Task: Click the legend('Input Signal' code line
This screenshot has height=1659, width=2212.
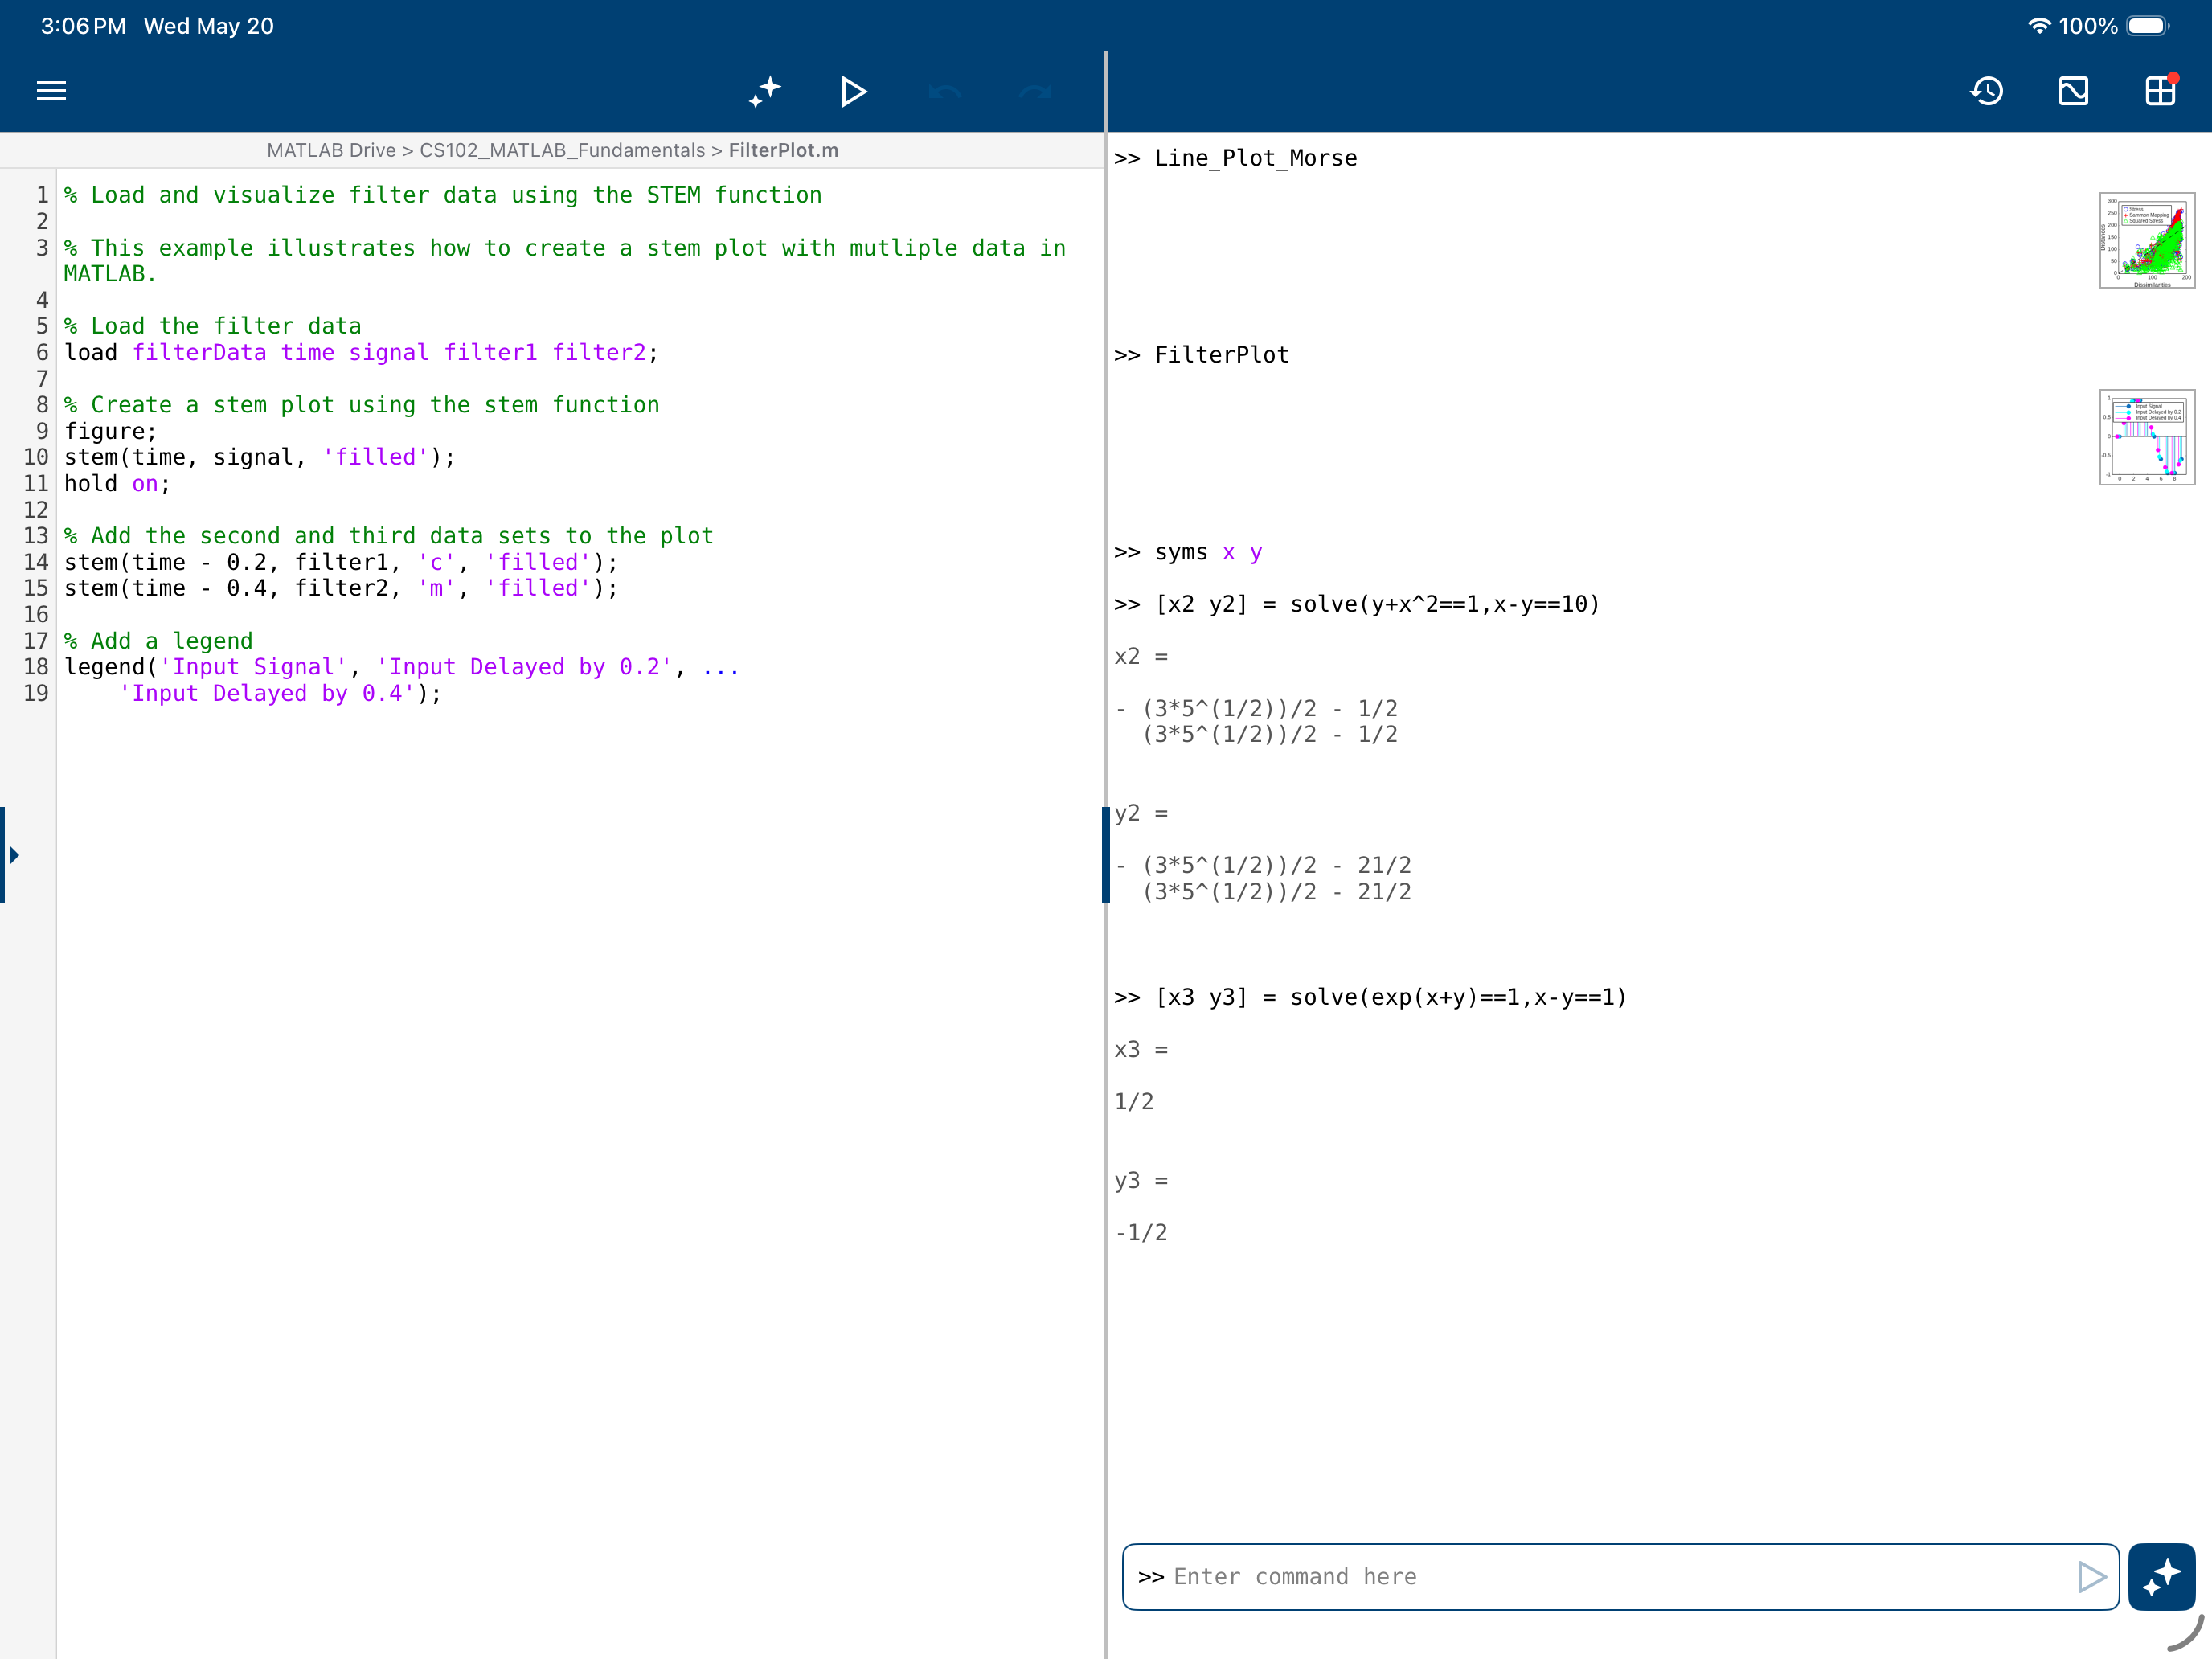Action: (x=402, y=667)
